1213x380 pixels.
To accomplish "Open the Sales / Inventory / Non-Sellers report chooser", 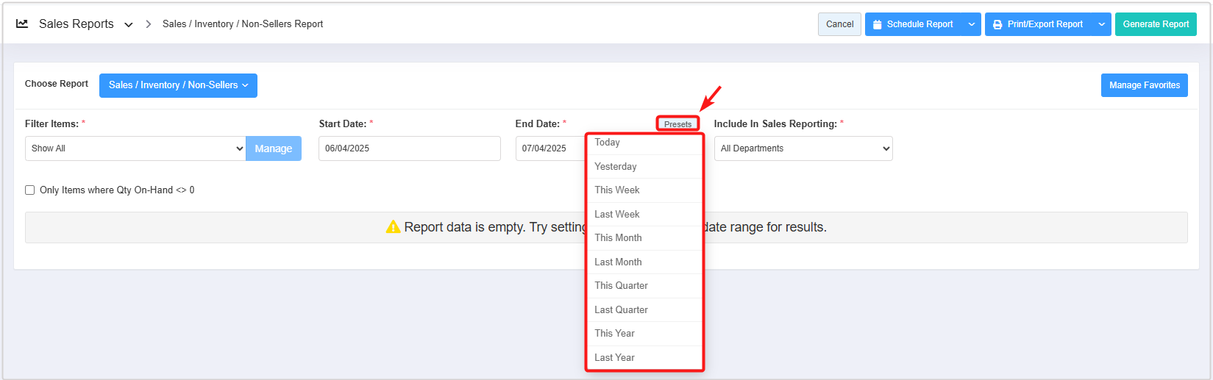I will point(178,85).
